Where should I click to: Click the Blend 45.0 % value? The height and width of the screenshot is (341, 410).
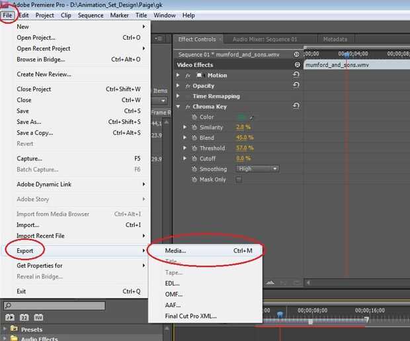245,138
